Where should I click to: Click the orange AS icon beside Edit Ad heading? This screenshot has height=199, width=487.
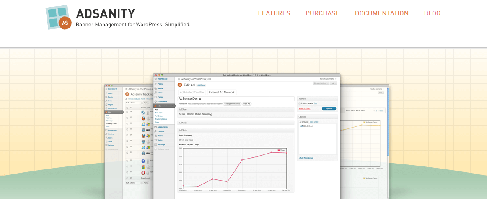180,85
